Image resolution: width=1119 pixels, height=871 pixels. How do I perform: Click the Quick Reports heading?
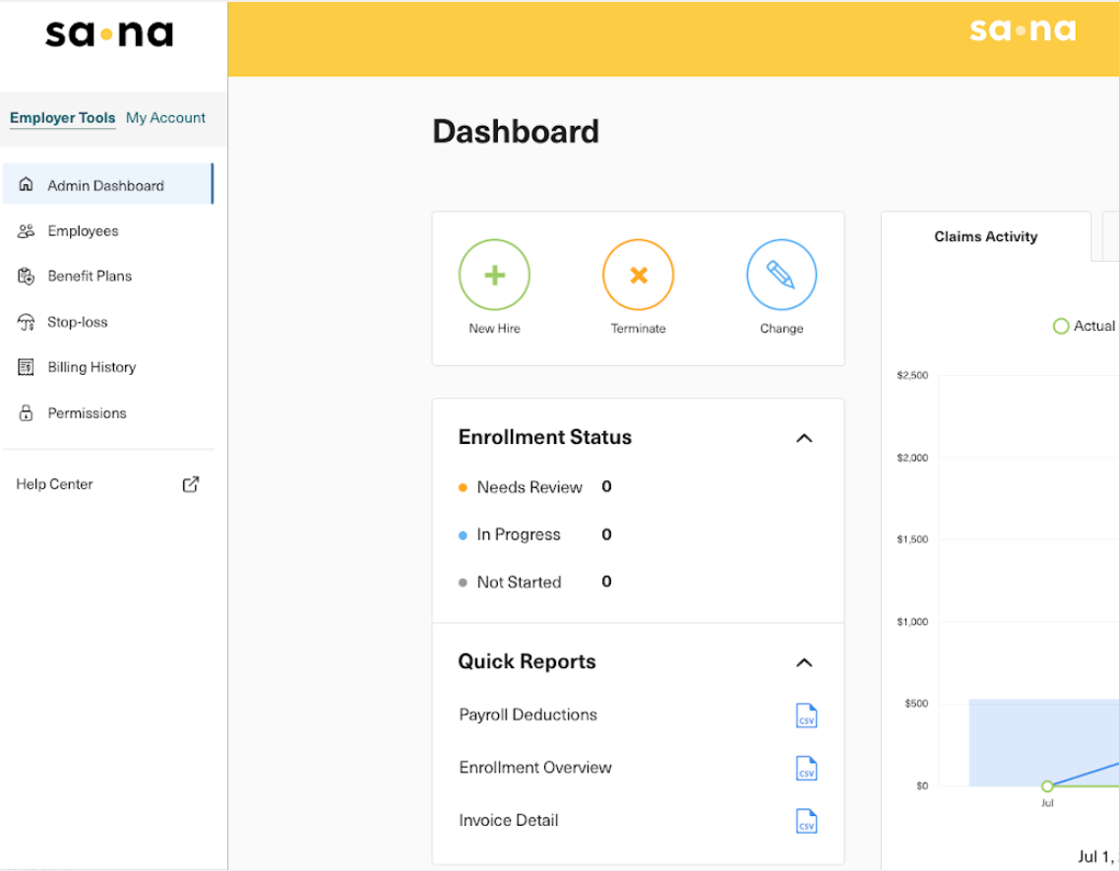pos(527,661)
